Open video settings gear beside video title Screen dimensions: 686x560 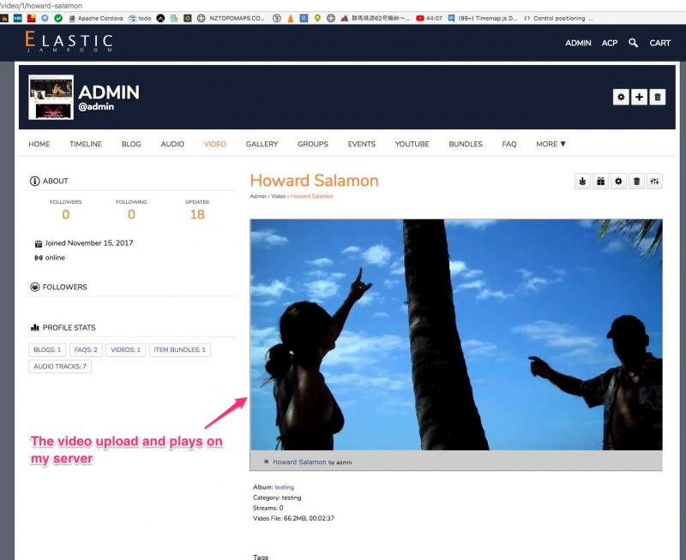point(619,182)
